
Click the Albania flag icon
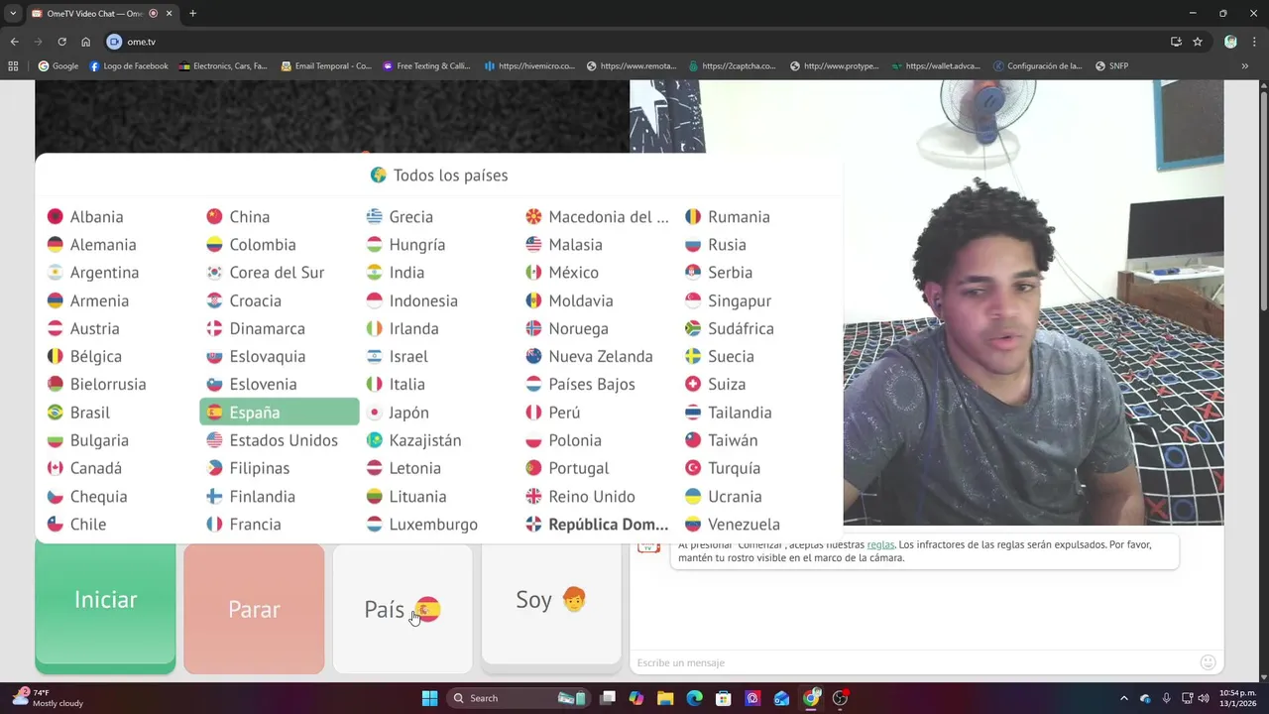coord(56,216)
